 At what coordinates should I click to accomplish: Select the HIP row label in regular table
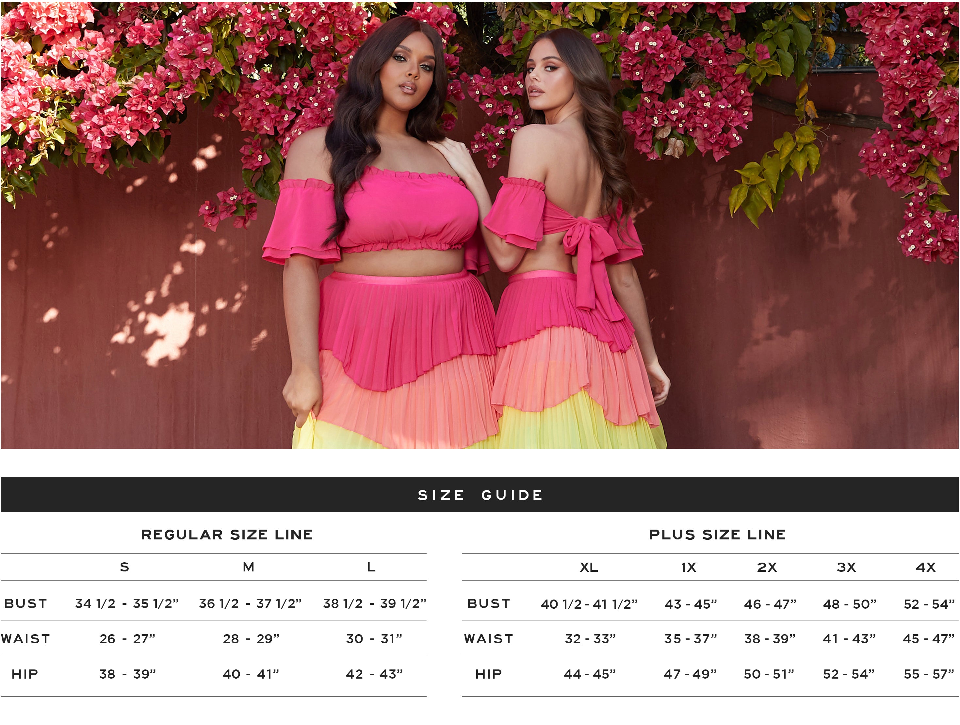pyautogui.click(x=25, y=674)
